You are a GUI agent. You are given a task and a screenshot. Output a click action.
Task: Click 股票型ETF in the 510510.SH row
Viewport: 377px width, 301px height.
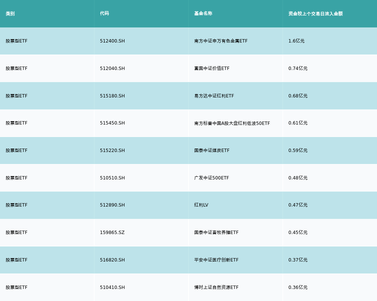17,178
